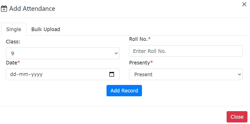Click the Presenty field label
This screenshot has height=124, width=250.
coord(139,63)
